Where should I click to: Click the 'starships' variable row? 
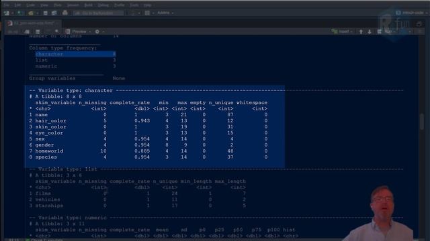tap(137, 206)
